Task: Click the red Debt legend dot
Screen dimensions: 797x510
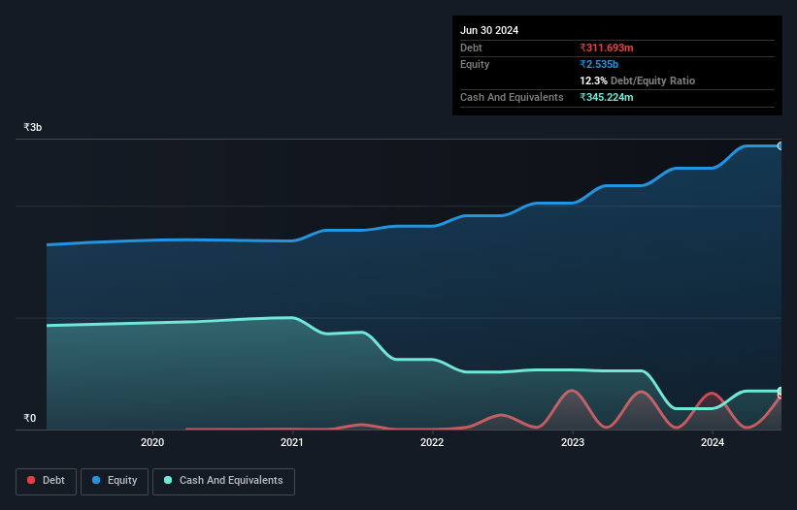Action: [x=31, y=480]
